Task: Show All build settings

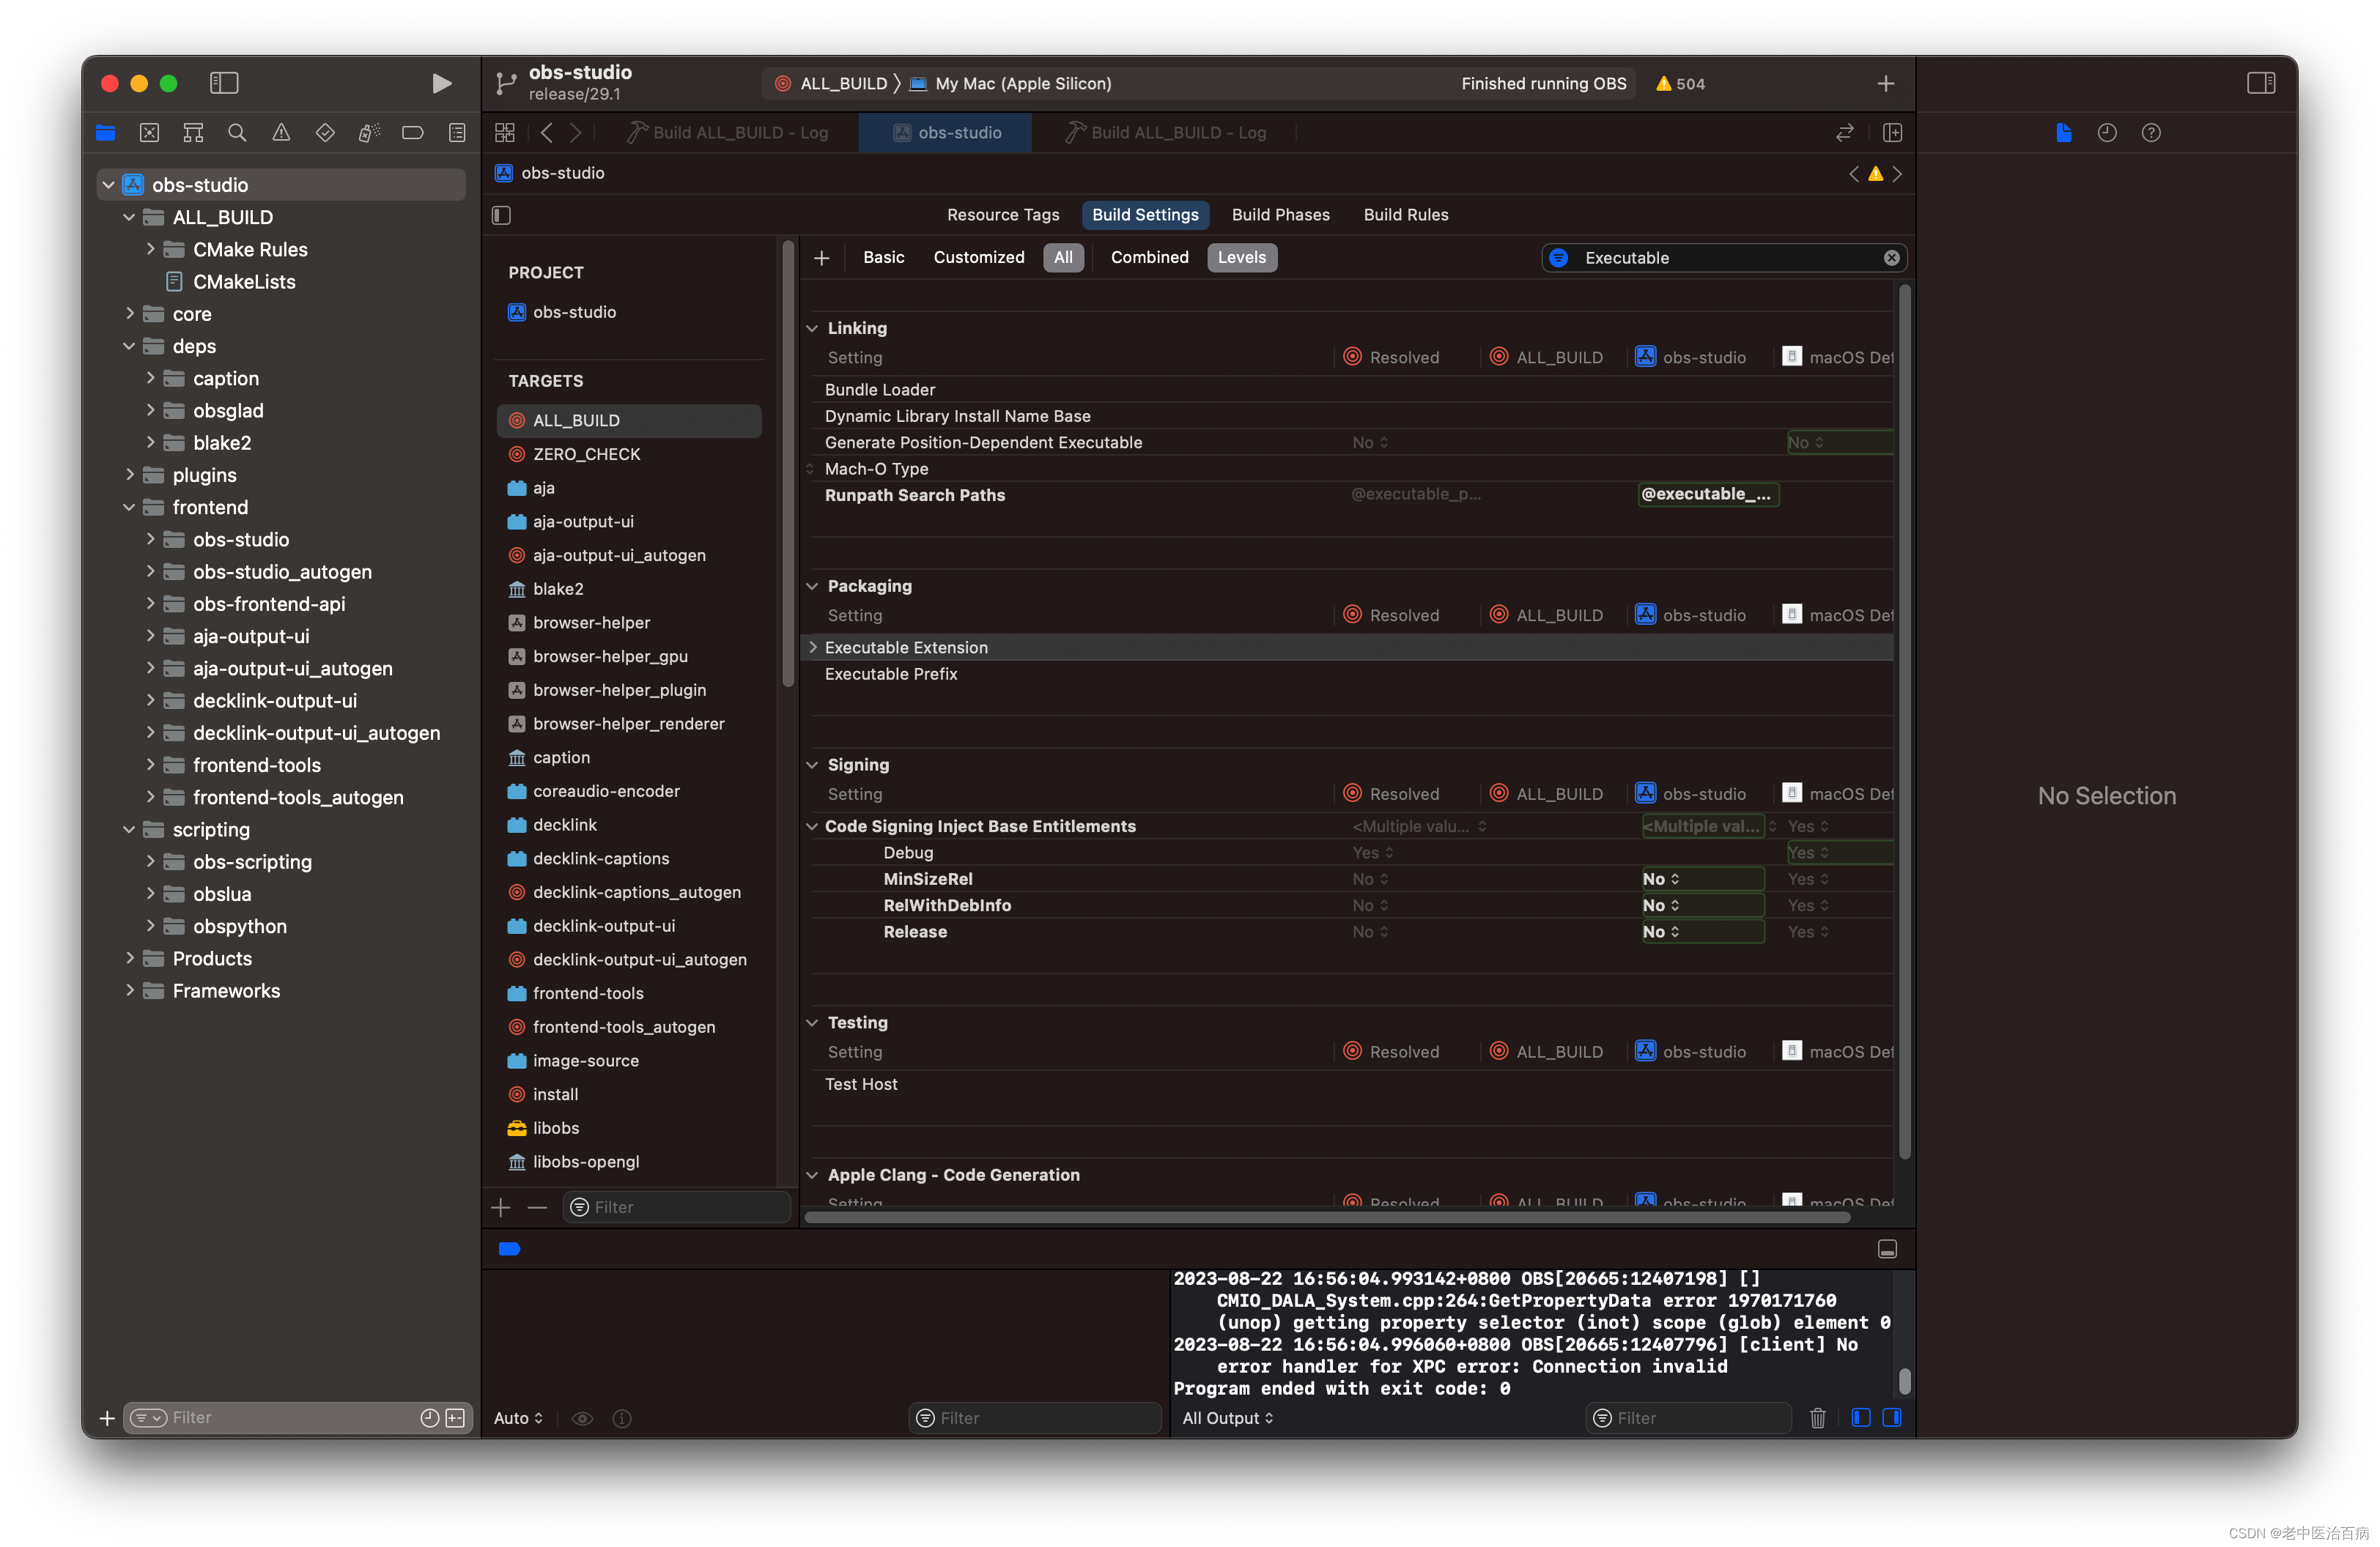Action: click(1063, 257)
